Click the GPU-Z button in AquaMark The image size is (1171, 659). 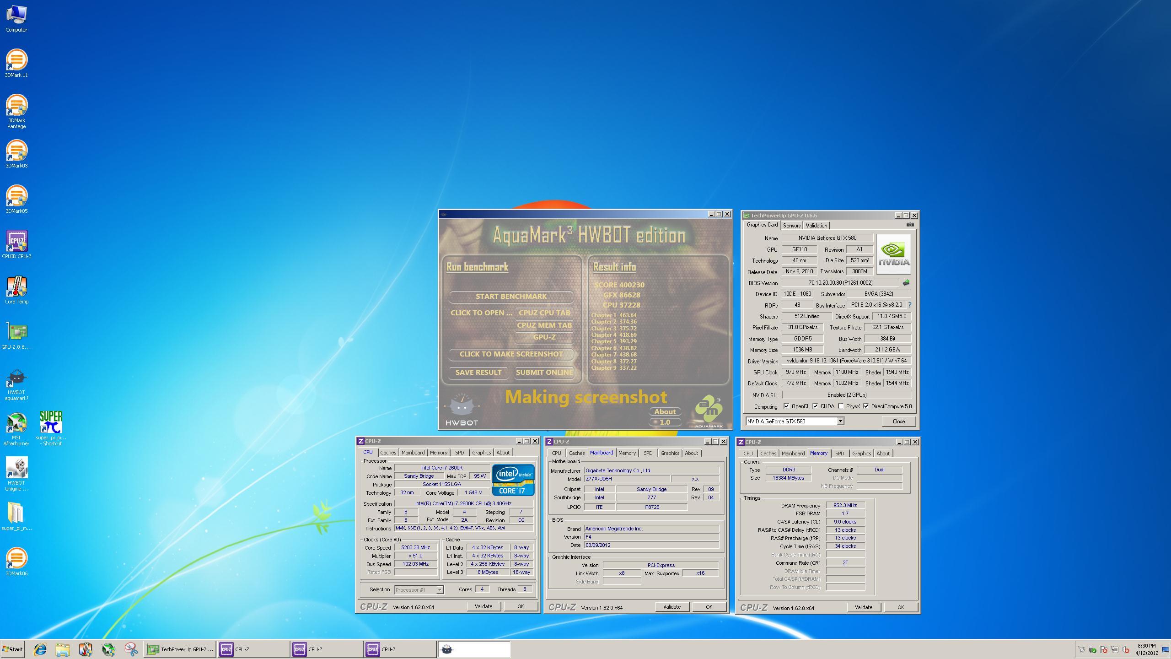(x=544, y=337)
